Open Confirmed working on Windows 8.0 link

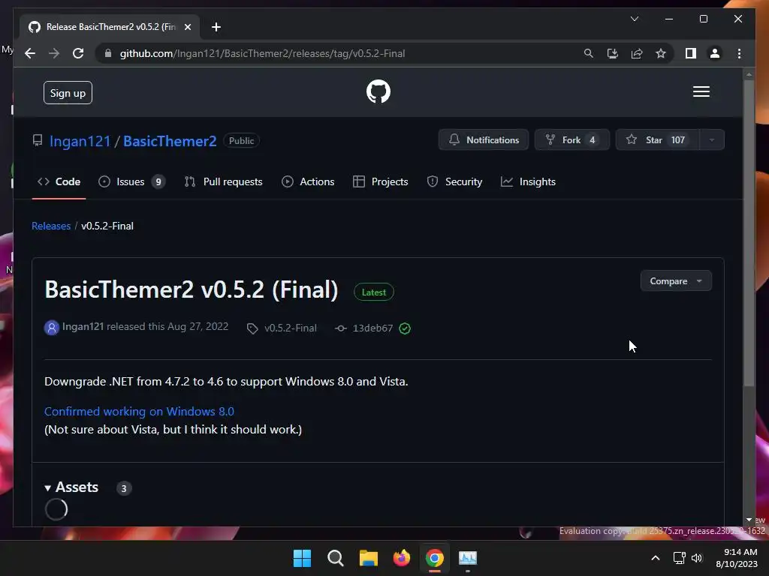pyautogui.click(x=139, y=412)
